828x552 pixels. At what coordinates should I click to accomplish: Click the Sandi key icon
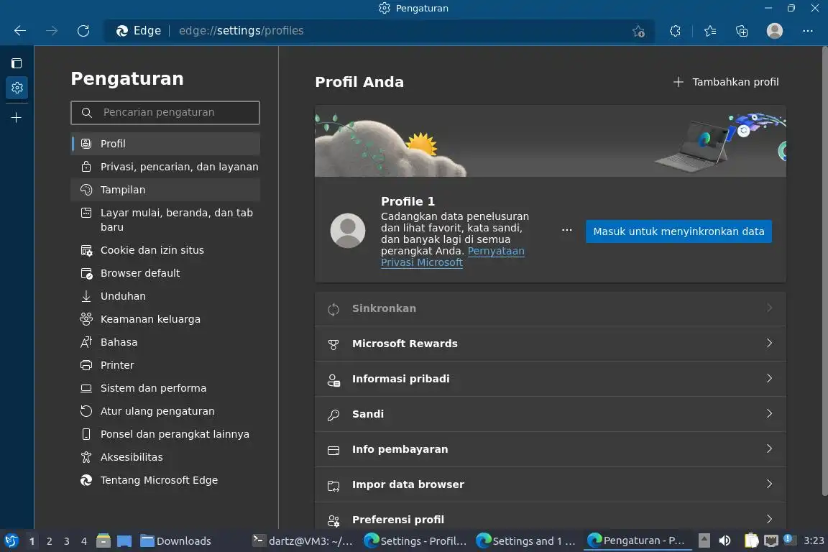[333, 415]
